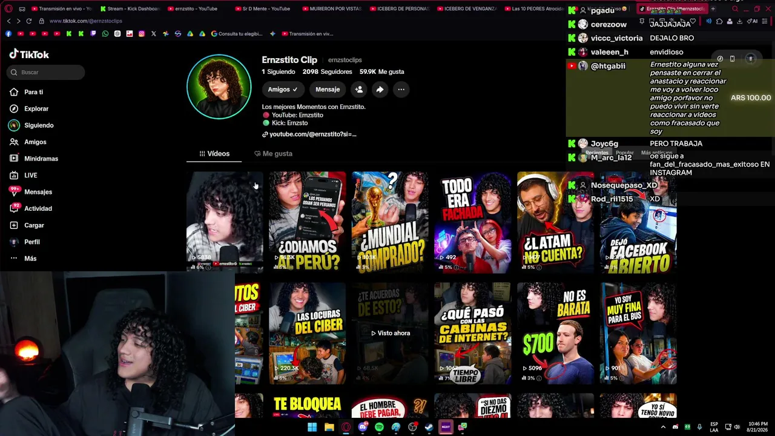Open 'Consulta tu elegibi...' bookmark
Image resolution: width=775 pixels, height=436 pixels.
pos(237,34)
